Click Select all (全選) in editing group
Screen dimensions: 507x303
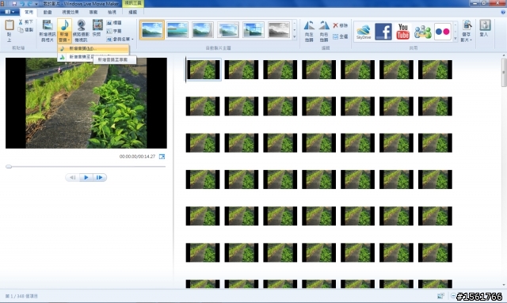click(340, 36)
